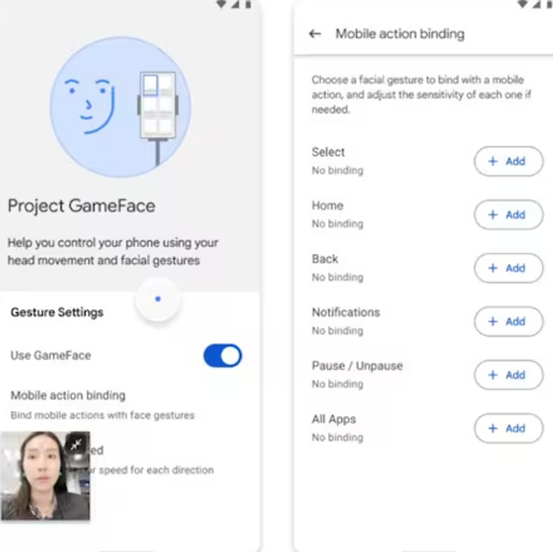Screen dimensions: 553x552
Task: Add a binding for the Home action
Action: [508, 214]
